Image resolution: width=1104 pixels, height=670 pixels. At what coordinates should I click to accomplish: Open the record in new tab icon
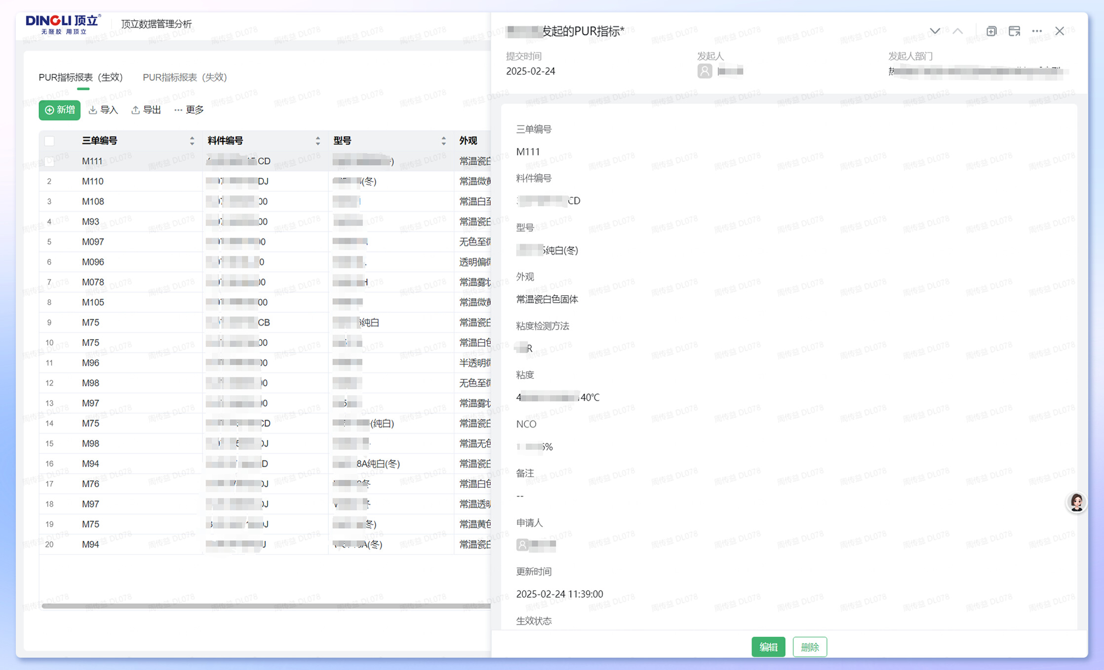tap(991, 31)
